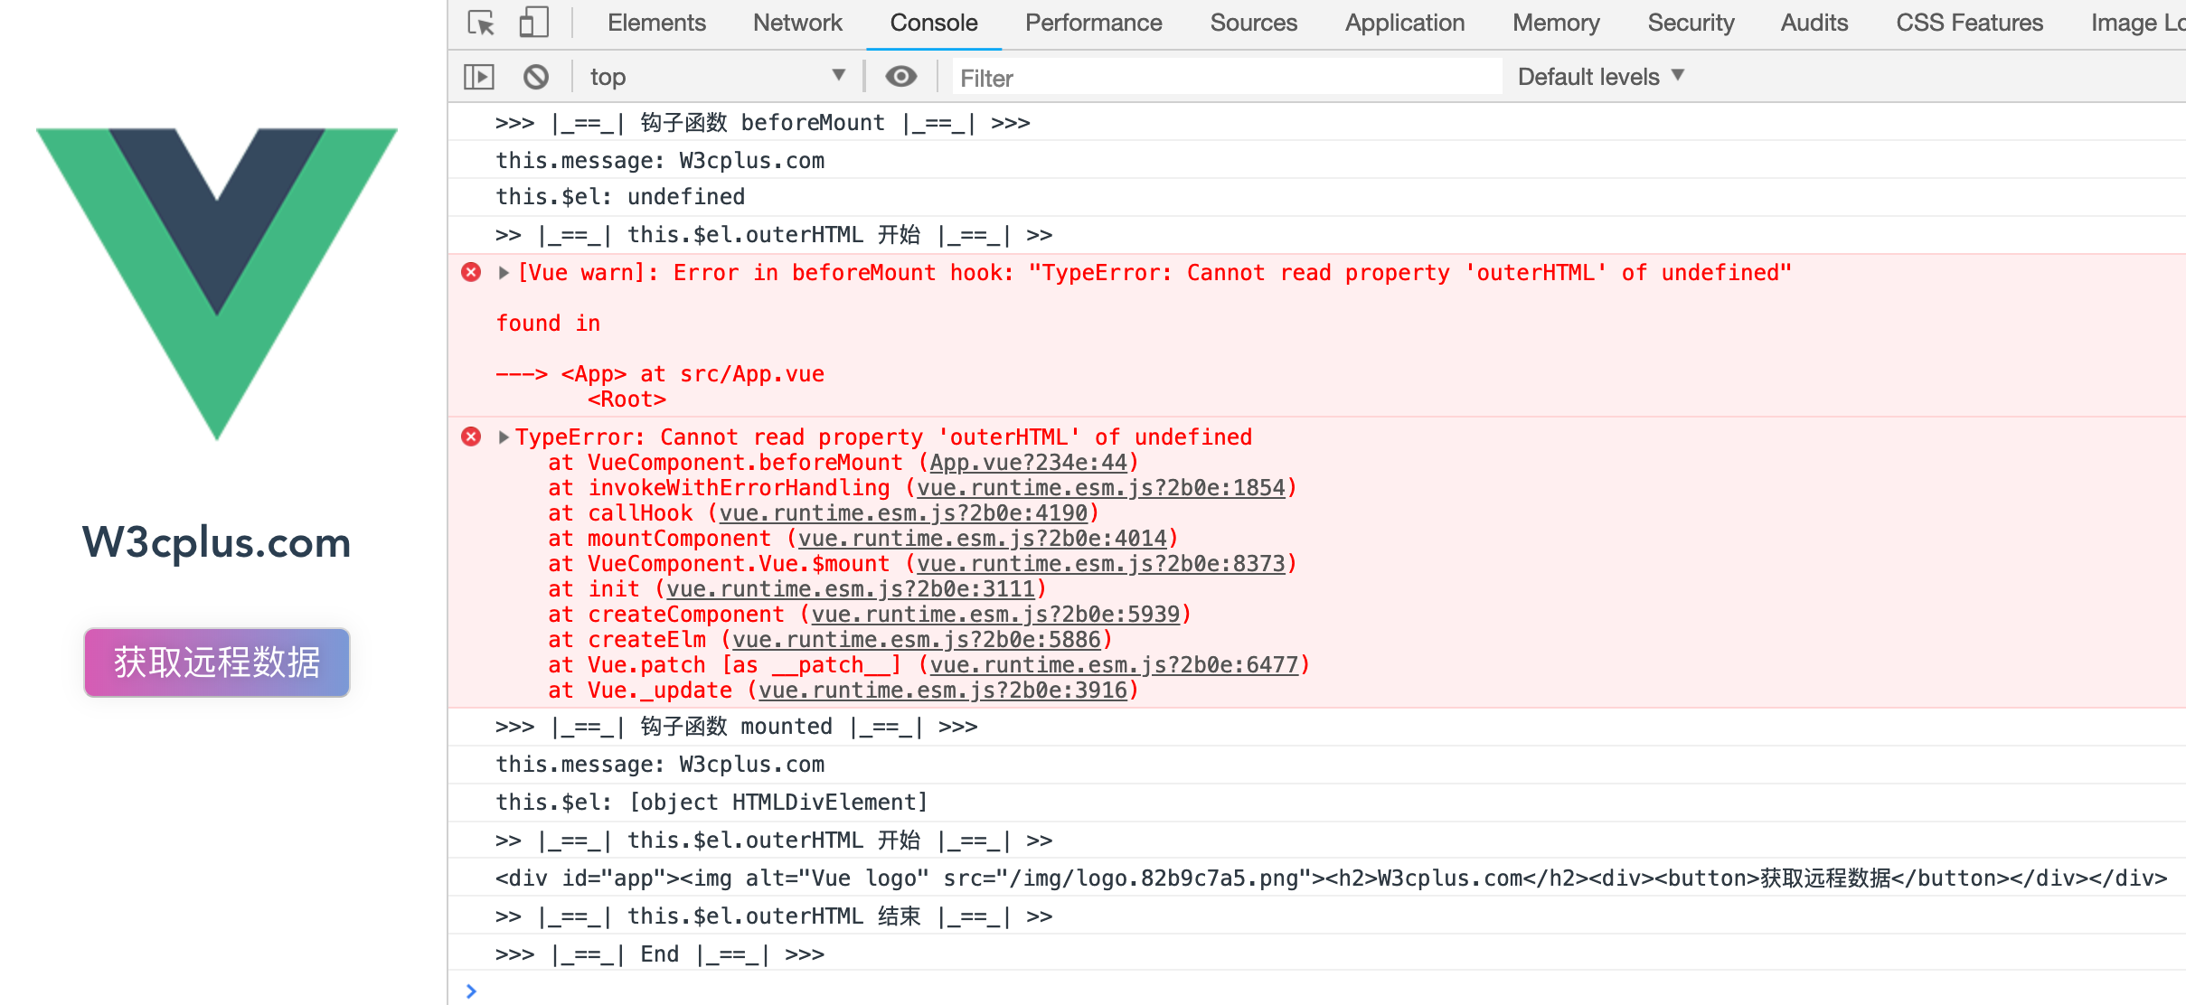Open the App.vue?234e:44 source link
Screen dimensions: 2186x1005
[x=1029, y=462]
